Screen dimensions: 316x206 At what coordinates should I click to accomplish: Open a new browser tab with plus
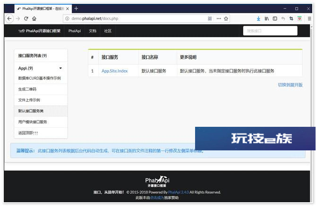tap(76, 8)
